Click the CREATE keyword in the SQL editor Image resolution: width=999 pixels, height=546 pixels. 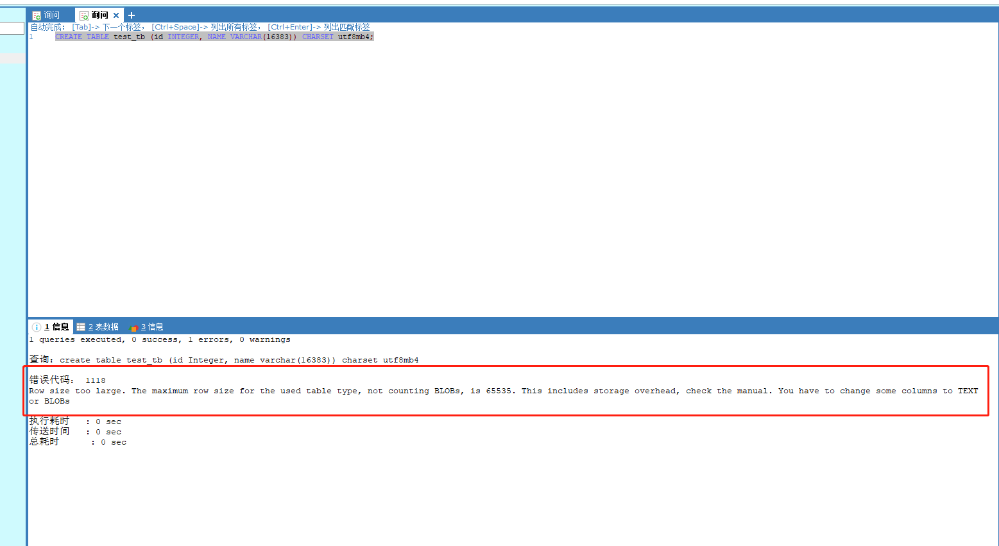coord(69,37)
